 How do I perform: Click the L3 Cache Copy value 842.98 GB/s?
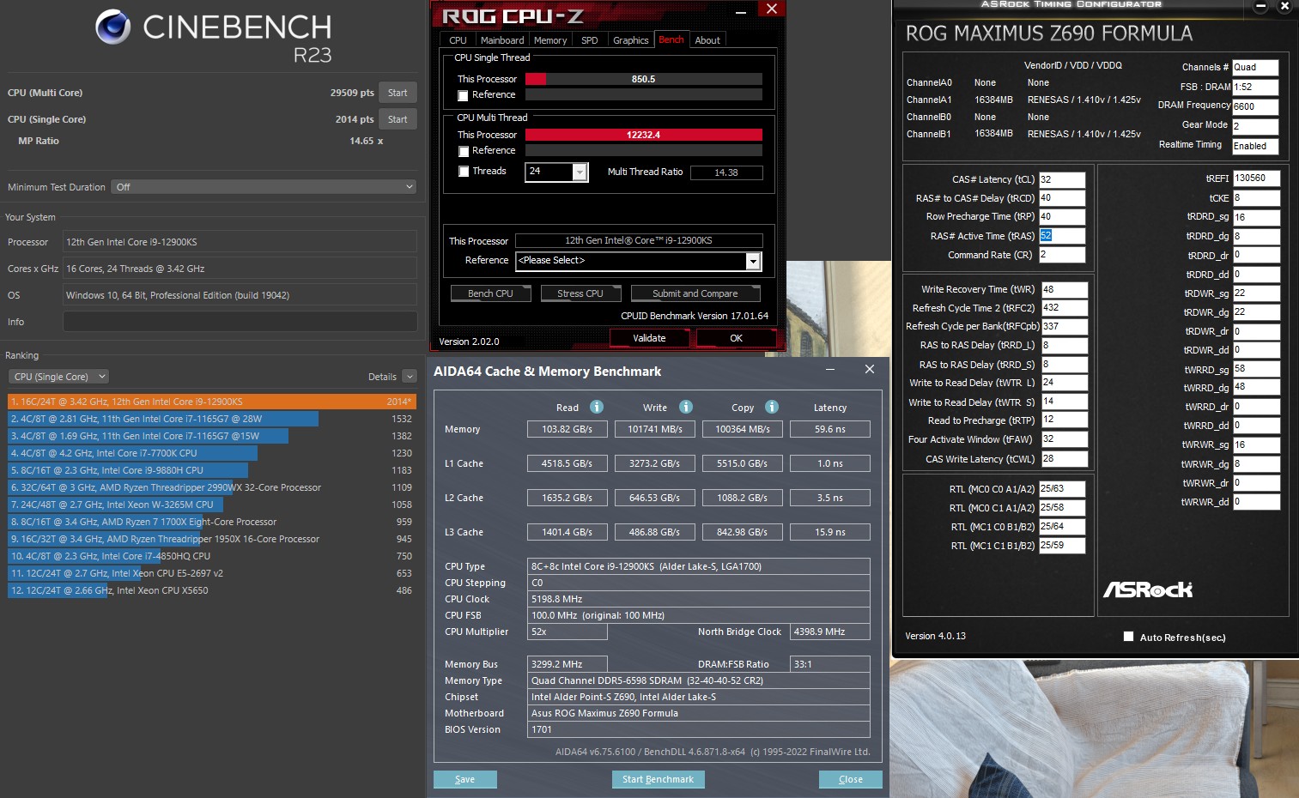(x=743, y=532)
